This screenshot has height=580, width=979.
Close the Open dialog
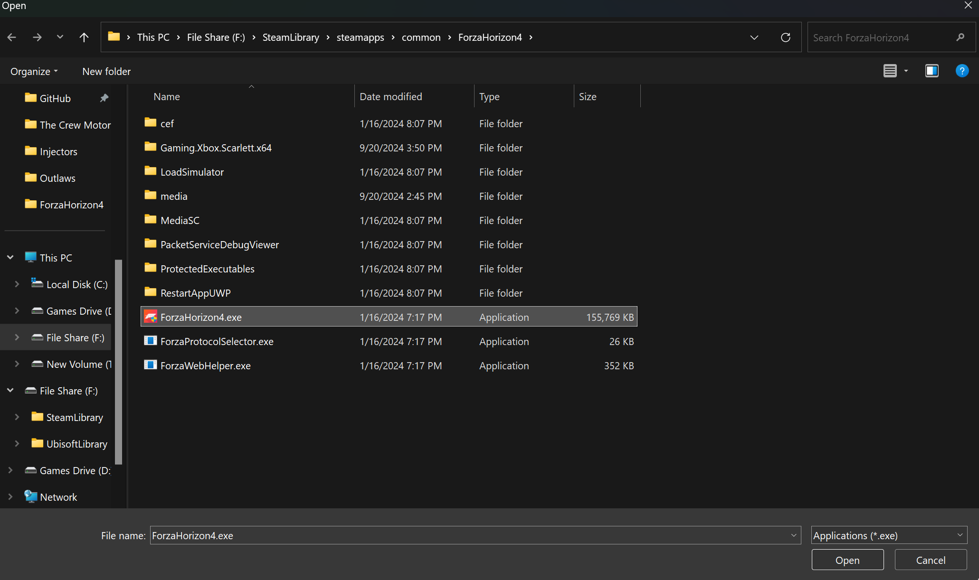coord(968,5)
